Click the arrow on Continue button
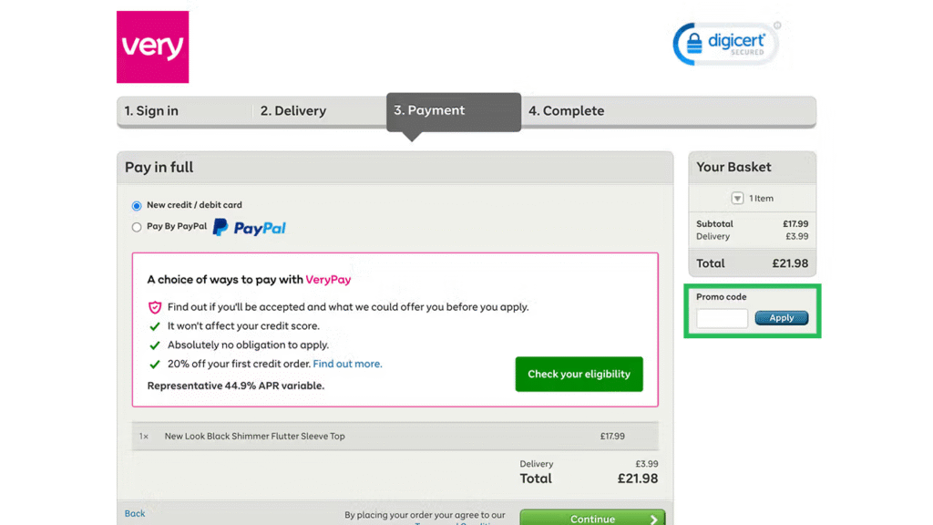This screenshot has width=933, height=525. (653, 519)
